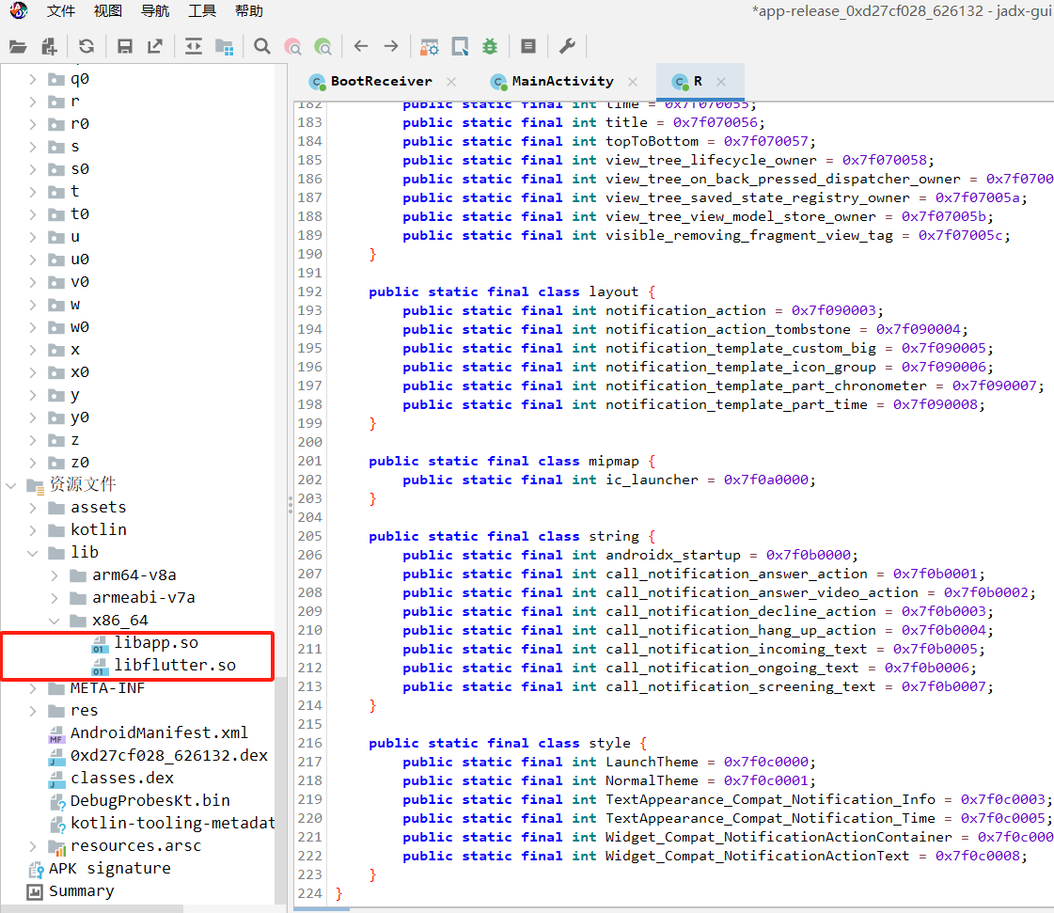Collapse the x86_64 folder
1054x913 pixels.
[55, 621]
